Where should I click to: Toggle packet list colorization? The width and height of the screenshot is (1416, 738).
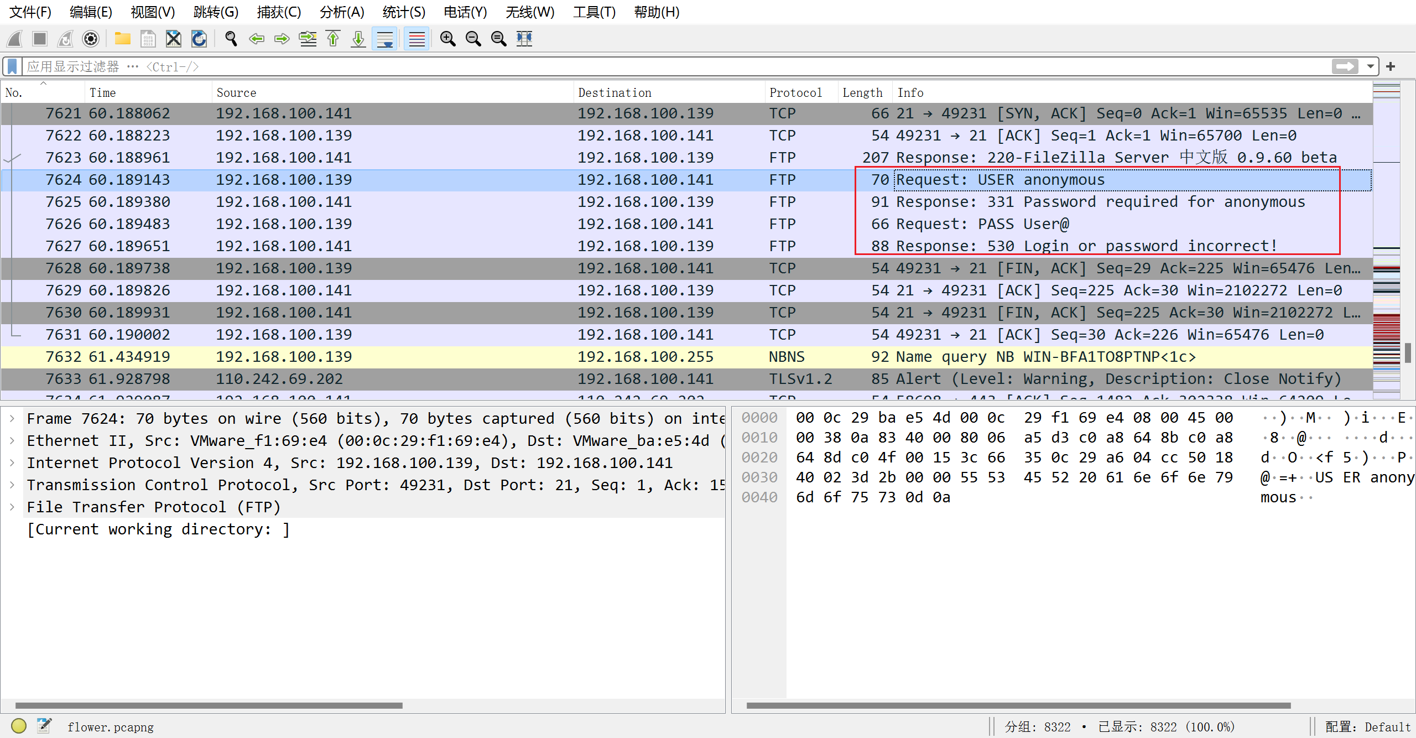pos(416,39)
